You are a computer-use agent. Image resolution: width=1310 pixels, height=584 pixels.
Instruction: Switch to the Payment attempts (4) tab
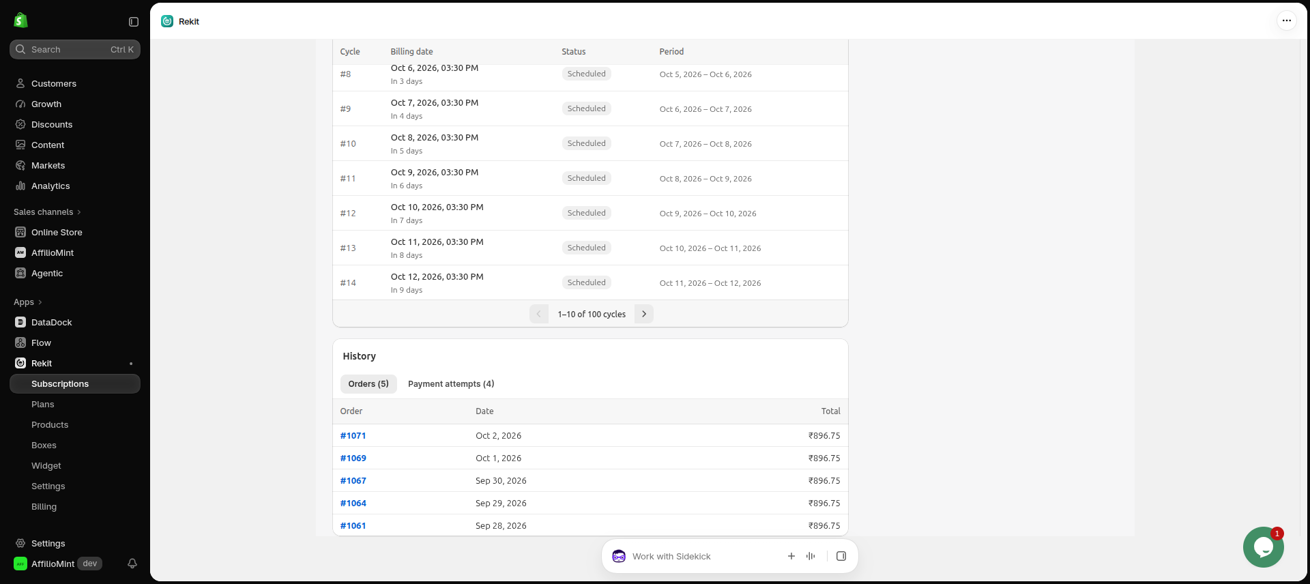tap(451, 384)
